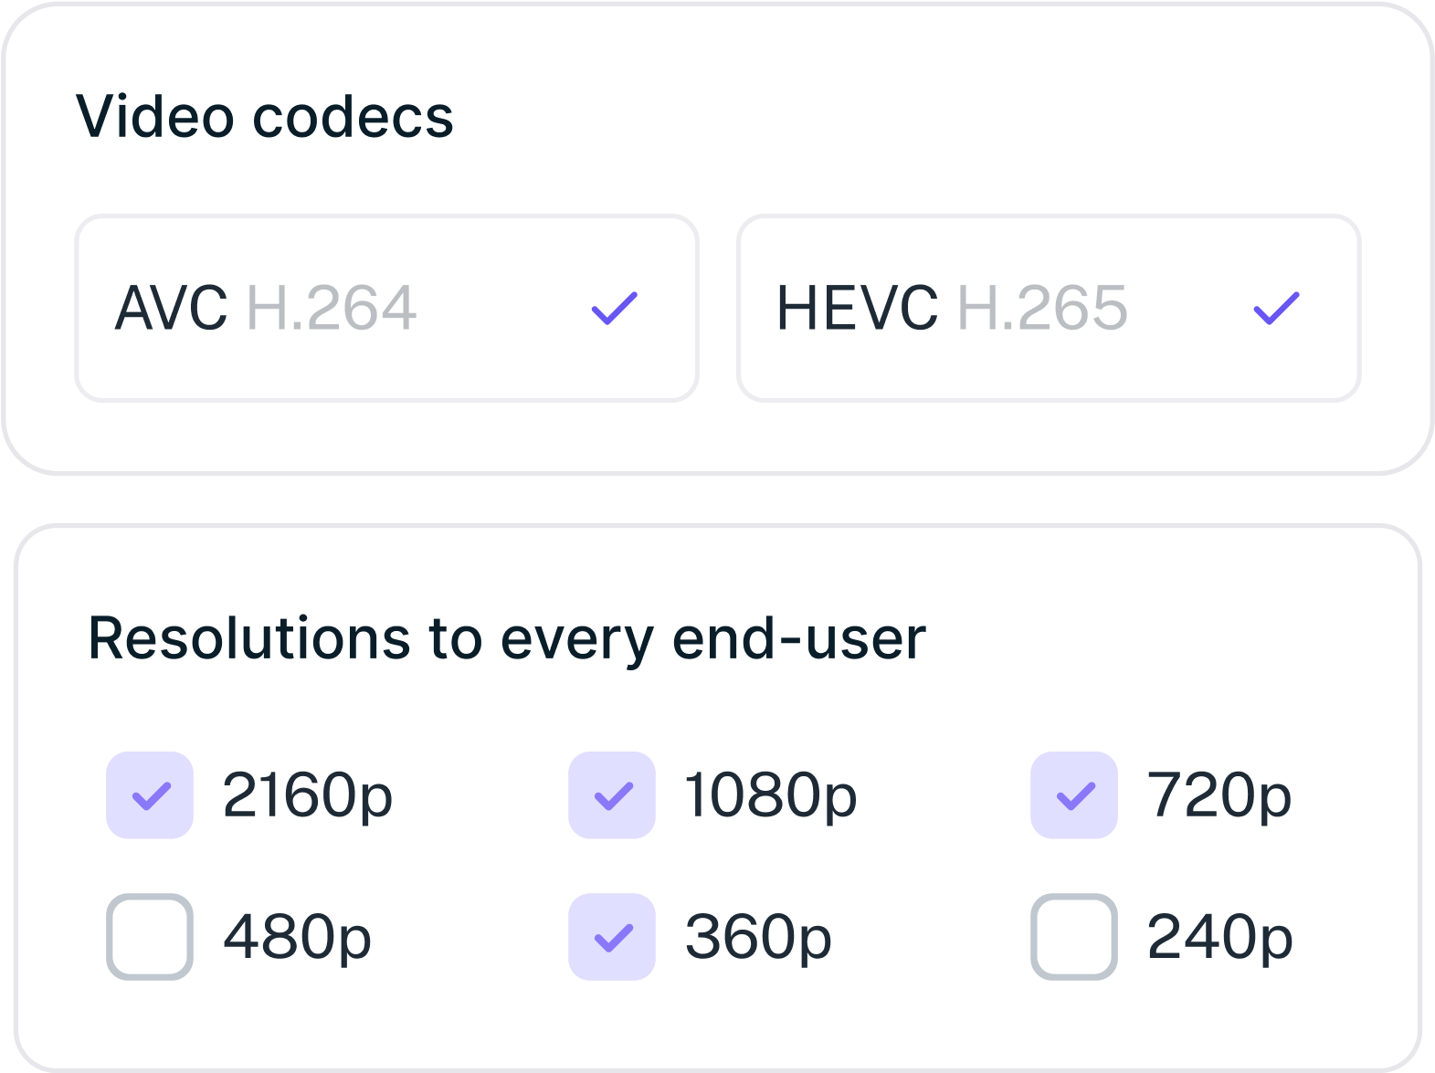This screenshot has width=1435, height=1073.
Task: Click the 720p text label
Action: (x=1219, y=797)
